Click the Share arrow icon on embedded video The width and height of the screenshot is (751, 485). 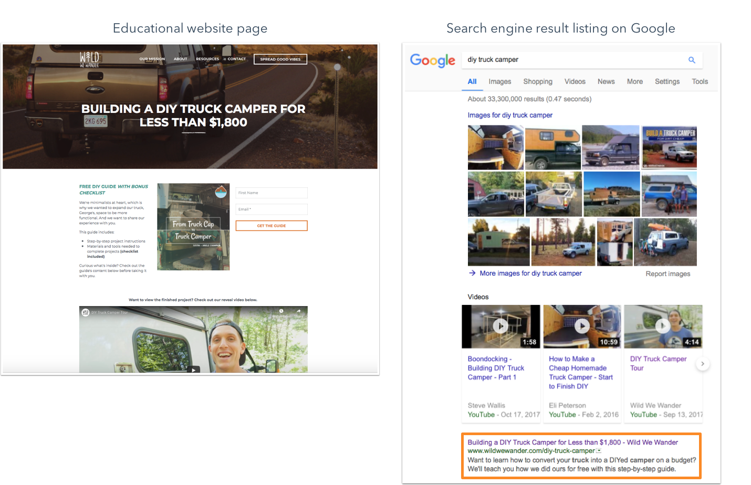click(x=298, y=311)
